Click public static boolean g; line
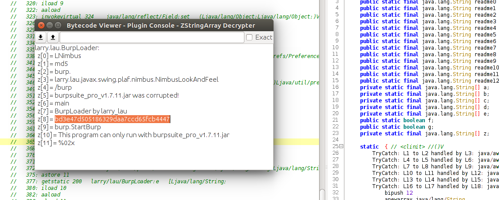 click(397, 127)
